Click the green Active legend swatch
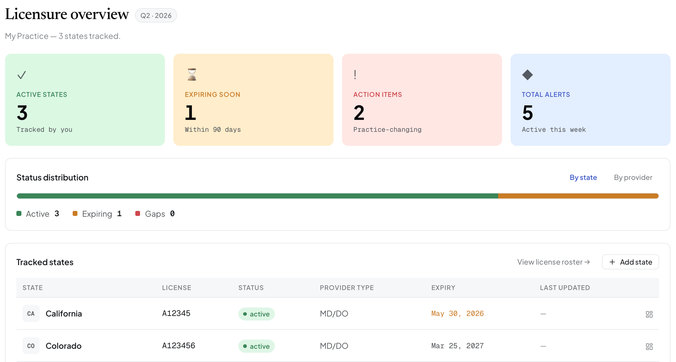Viewport: 676px width, 362px height. pos(19,214)
